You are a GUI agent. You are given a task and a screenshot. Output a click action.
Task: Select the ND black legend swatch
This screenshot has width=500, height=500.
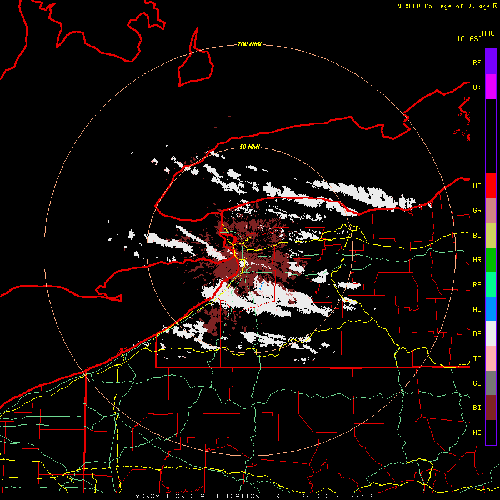(x=491, y=432)
